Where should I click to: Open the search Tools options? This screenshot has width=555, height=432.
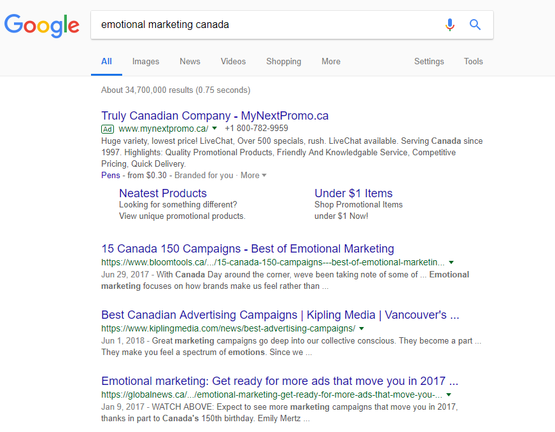(x=474, y=62)
